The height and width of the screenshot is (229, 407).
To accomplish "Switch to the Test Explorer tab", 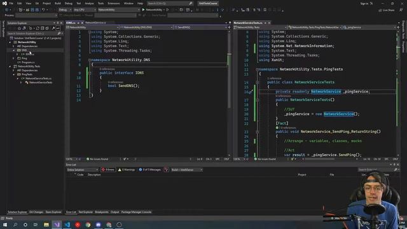I will tap(85, 212).
